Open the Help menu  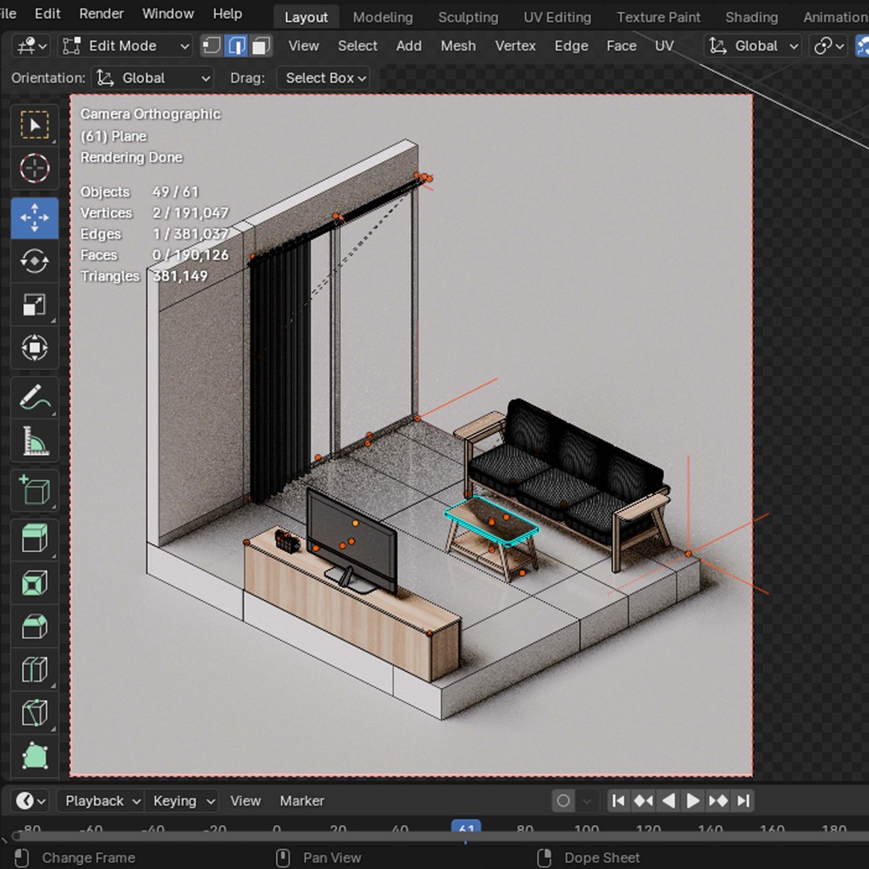(227, 14)
